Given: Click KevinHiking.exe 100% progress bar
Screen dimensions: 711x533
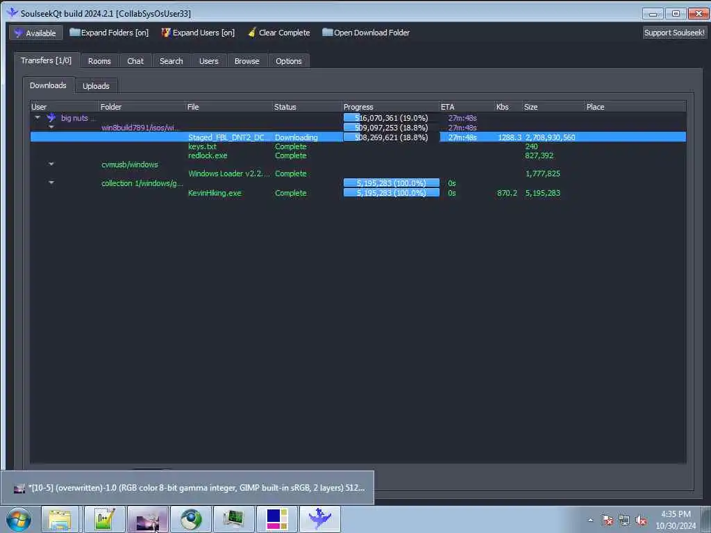Looking at the screenshot, I should (392, 193).
